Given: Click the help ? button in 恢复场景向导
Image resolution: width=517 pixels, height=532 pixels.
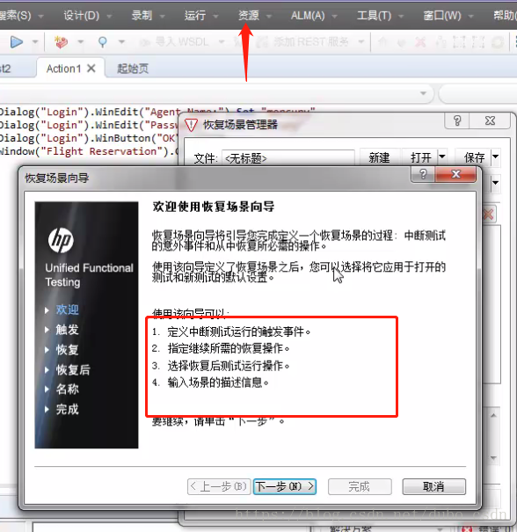Looking at the screenshot, I should [423, 174].
